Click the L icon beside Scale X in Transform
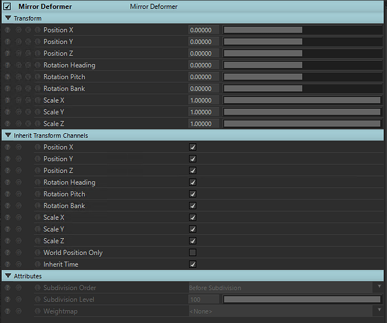387x323 pixels. click(38, 100)
